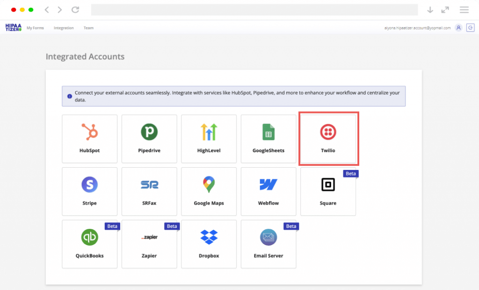Image resolution: width=479 pixels, height=290 pixels.
Task: Connect the Pipedrive integration
Action: tap(149, 138)
